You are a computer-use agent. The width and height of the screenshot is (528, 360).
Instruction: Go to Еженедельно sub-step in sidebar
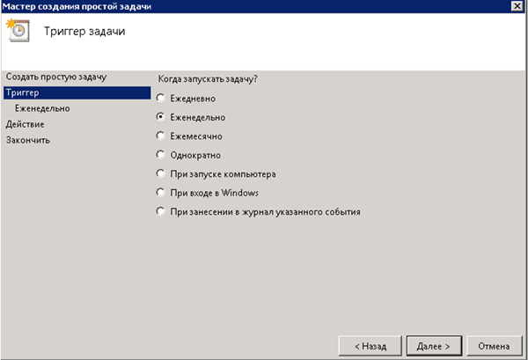(x=43, y=108)
